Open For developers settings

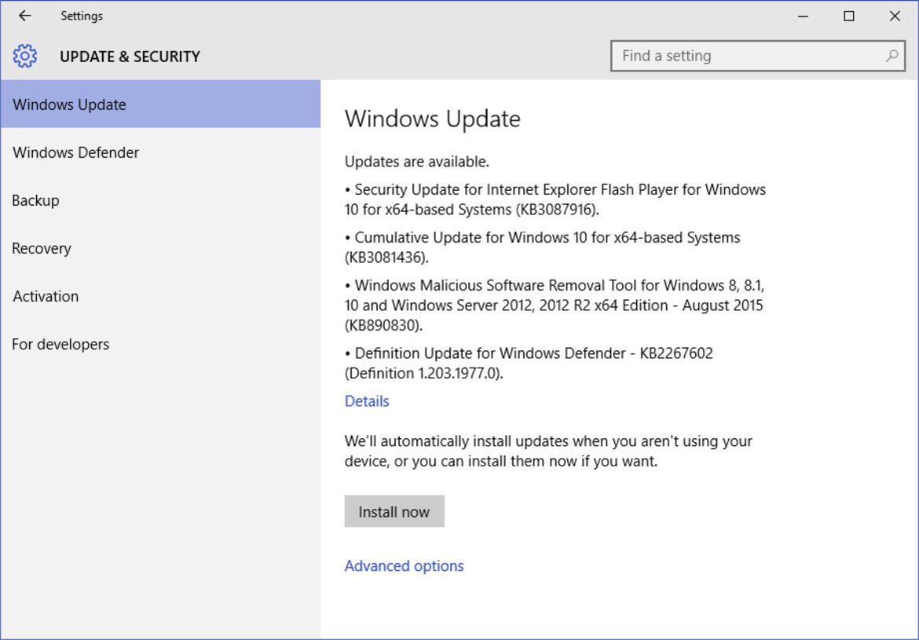pos(60,344)
